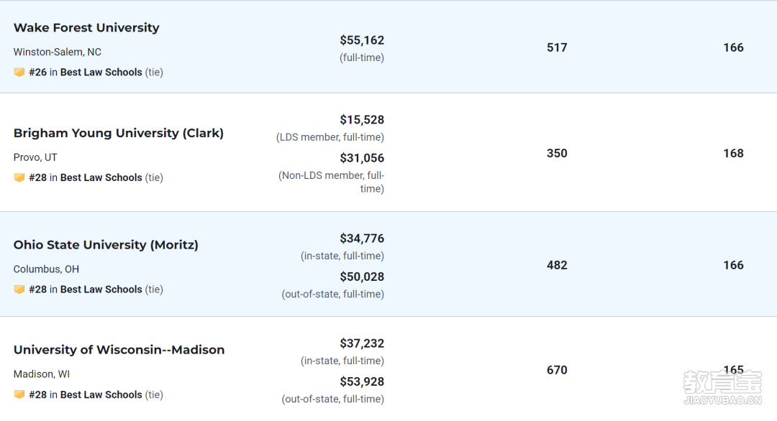777x421 pixels.
Task: Open the University of Wisconsin--Madison link
Action: 119,350
